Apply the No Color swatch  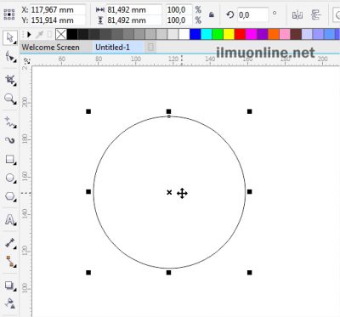[x=61, y=35]
